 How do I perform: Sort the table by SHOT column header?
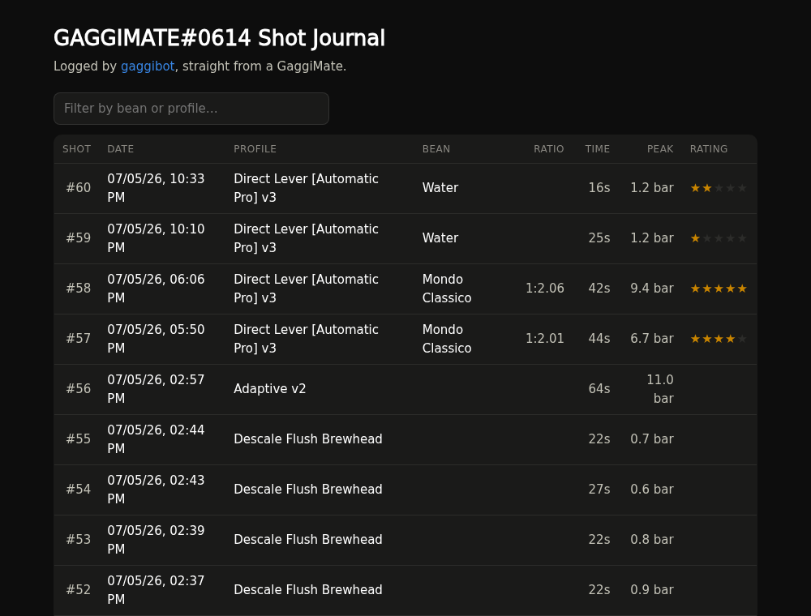pos(76,149)
